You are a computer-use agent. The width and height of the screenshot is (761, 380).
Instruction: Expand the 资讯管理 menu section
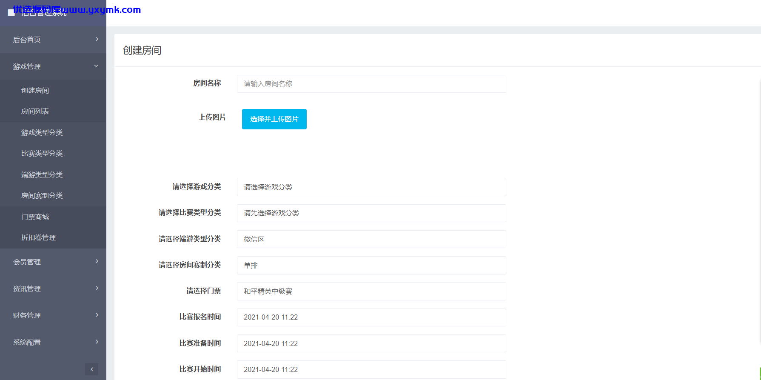click(x=53, y=289)
